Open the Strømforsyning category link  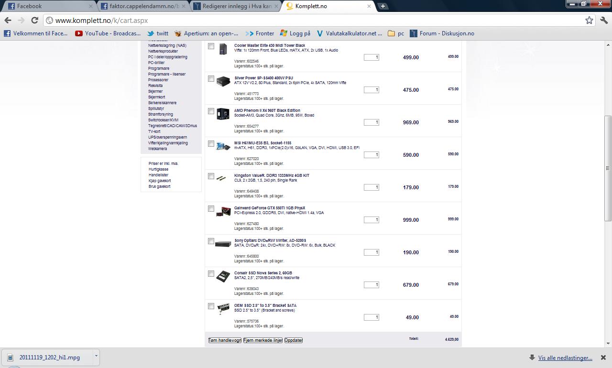[x=161, y=114]
